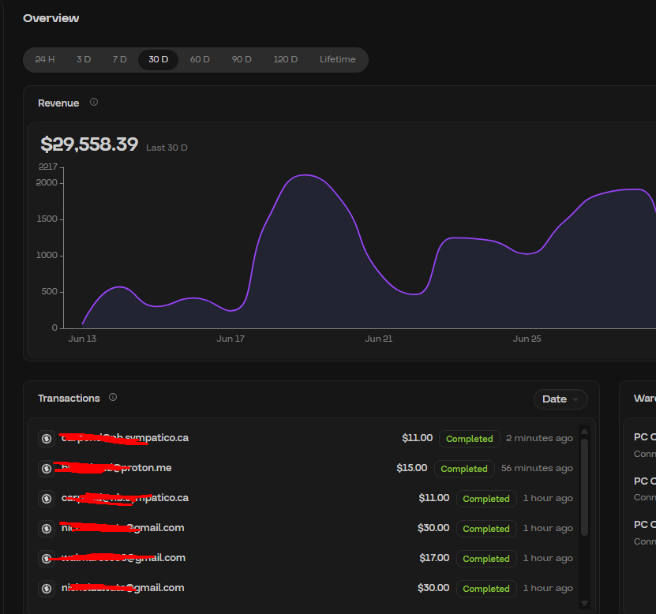The image size is (656, 614).
Task: Click the Jun 13 chart axis label
Action: coord(82,339)
